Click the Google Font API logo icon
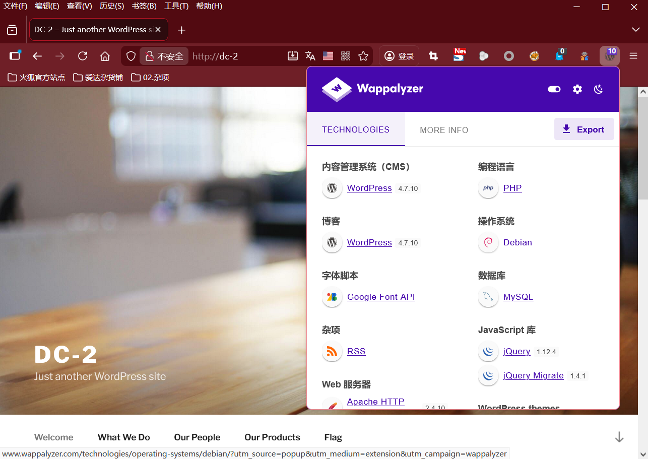 point(332,297)
